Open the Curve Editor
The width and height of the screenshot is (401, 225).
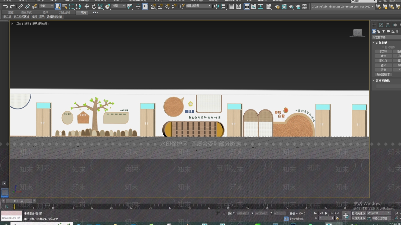[254, 6]
